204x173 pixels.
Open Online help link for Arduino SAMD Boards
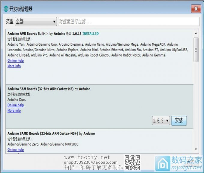click(16, 150)
